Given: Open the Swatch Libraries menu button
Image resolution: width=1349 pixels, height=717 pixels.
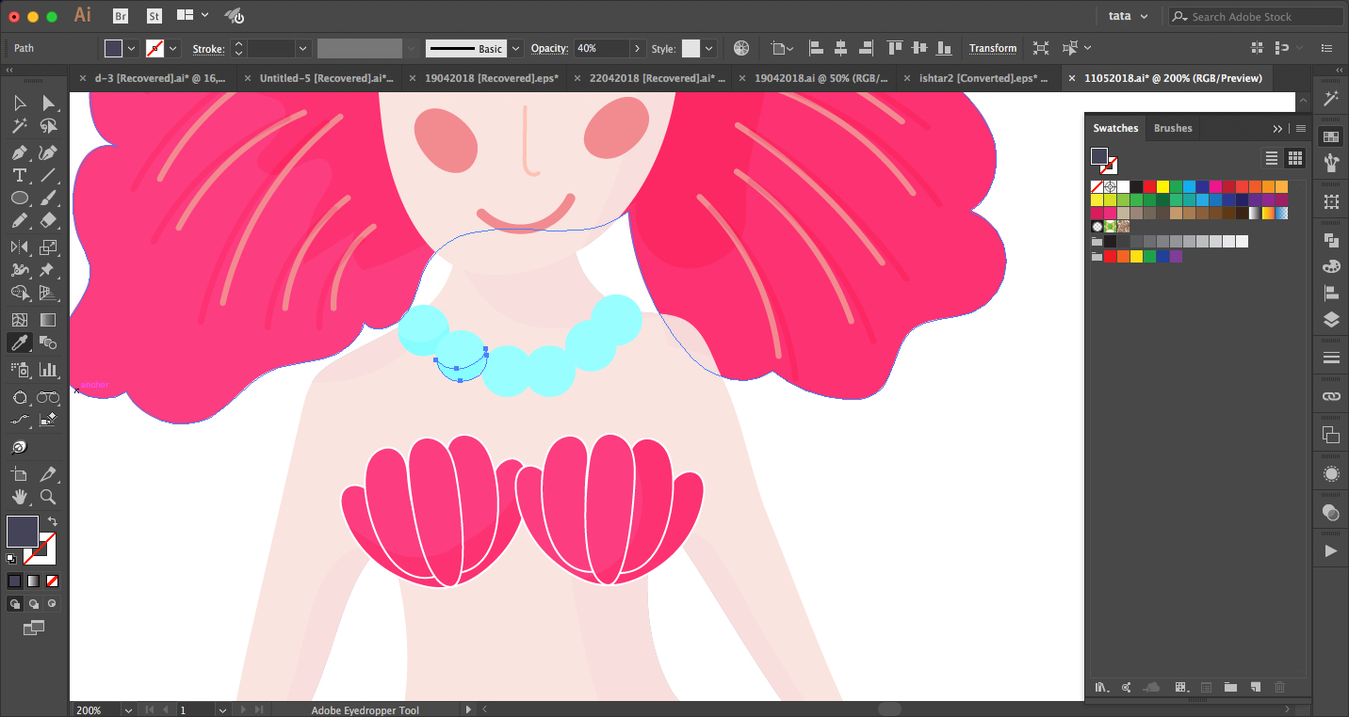Looking at the screenshot, I should tap(1100, 688).
